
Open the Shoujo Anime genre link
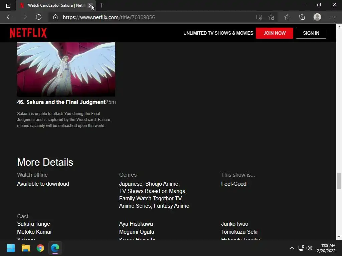tap(162, 184)
